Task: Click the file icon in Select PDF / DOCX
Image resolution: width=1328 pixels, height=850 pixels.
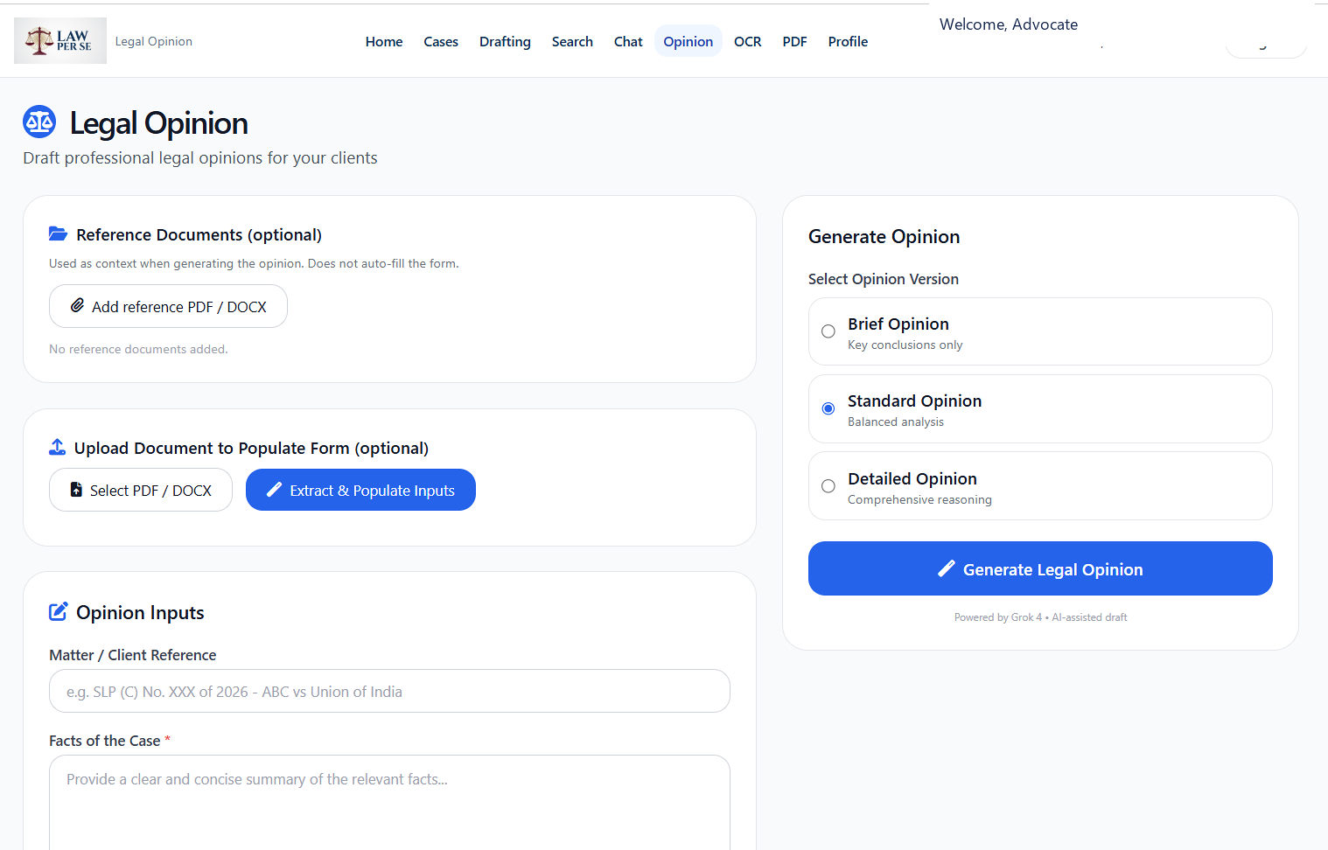Action: click(76, 490)
